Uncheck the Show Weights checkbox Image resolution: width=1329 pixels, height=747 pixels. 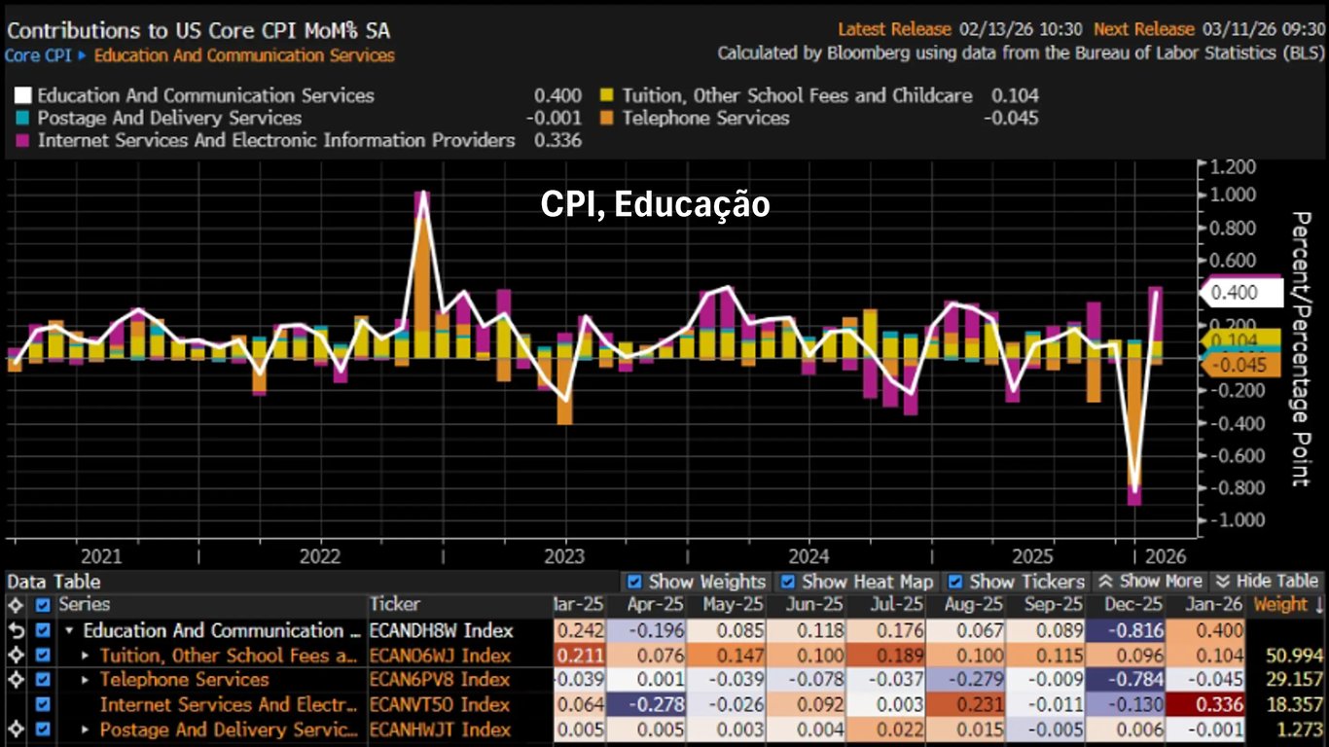(x=634, y=582)
